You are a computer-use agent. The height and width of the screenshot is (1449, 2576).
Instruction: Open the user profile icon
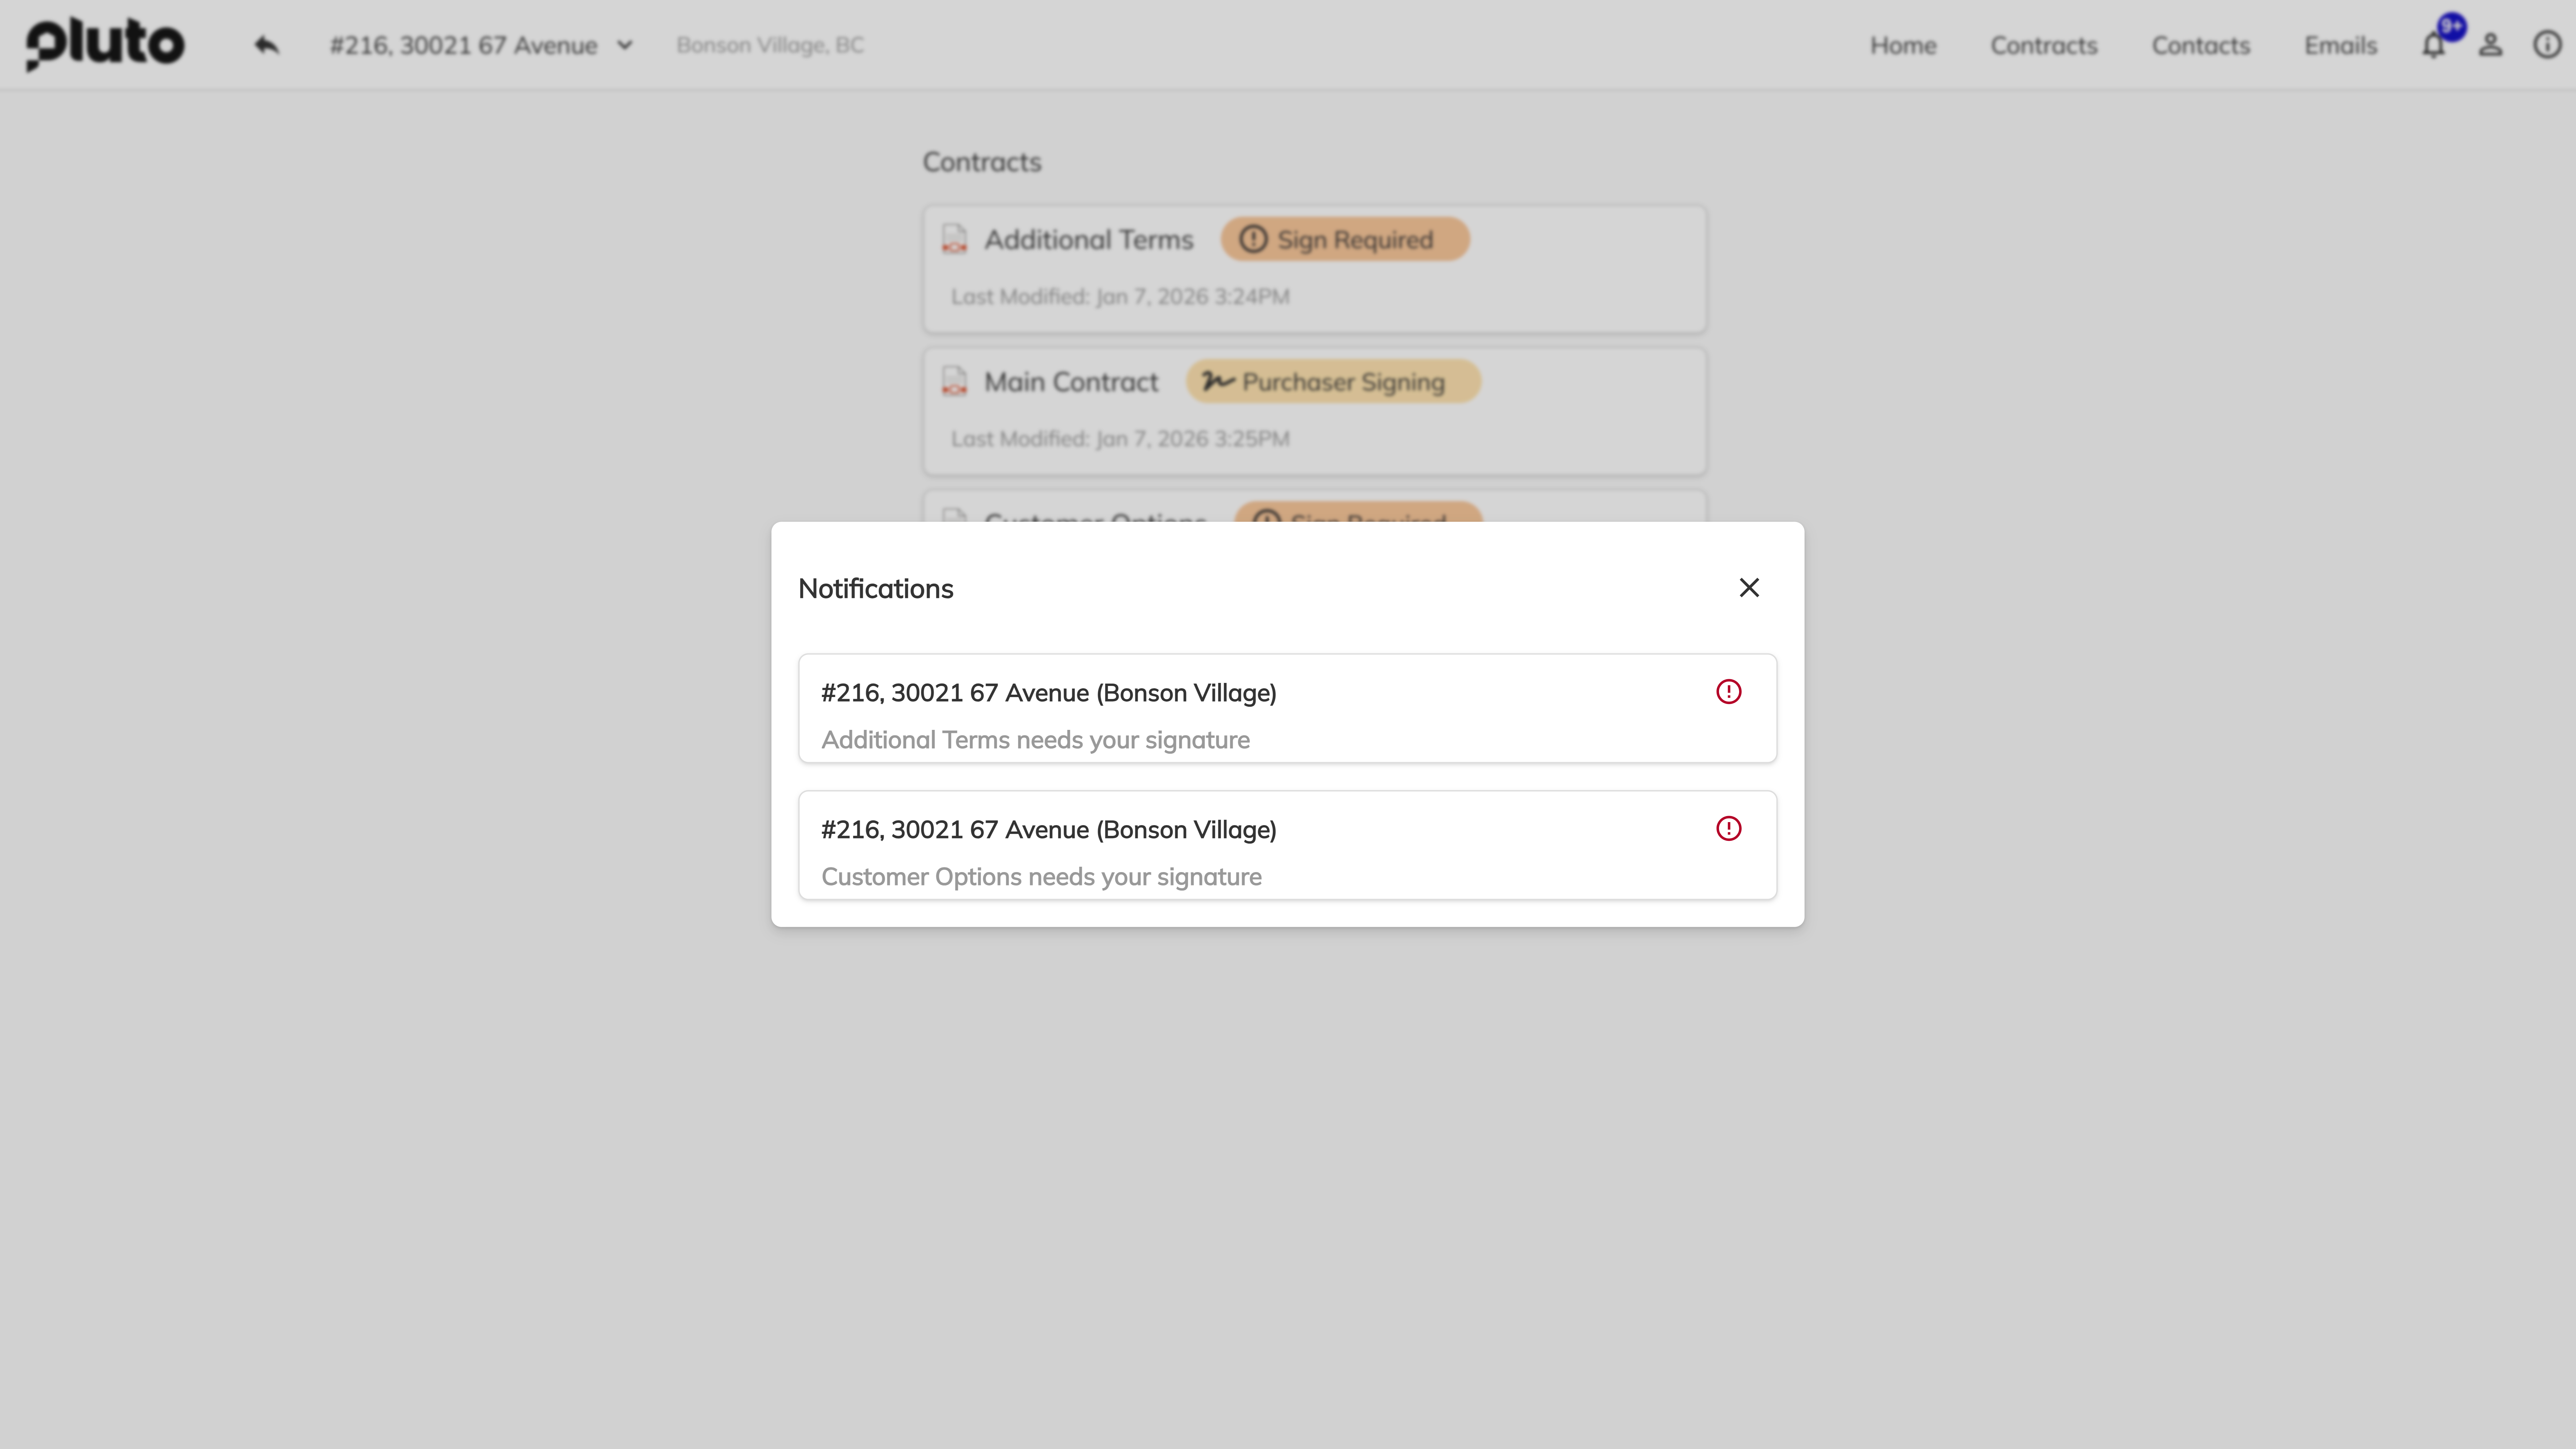pos(2490,44)
